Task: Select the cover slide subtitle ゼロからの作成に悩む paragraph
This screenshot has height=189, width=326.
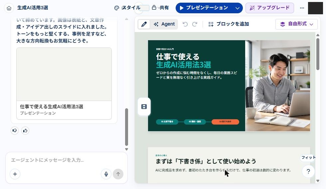Action: pos(197,75)
